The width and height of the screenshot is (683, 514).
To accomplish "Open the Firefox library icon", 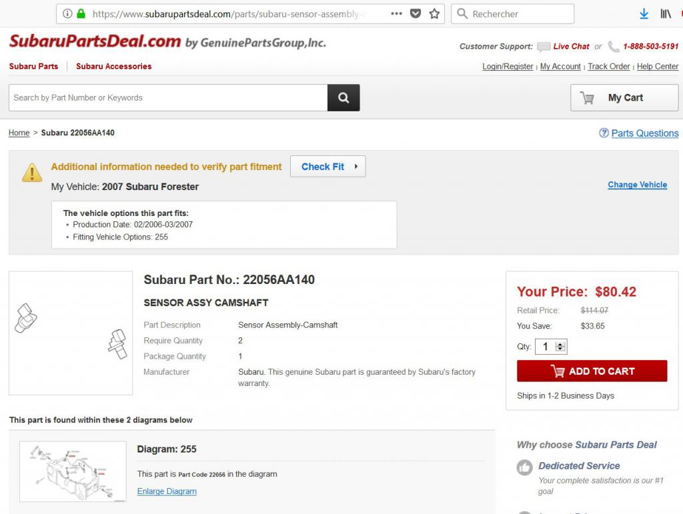I will click(x=666, y=14).
